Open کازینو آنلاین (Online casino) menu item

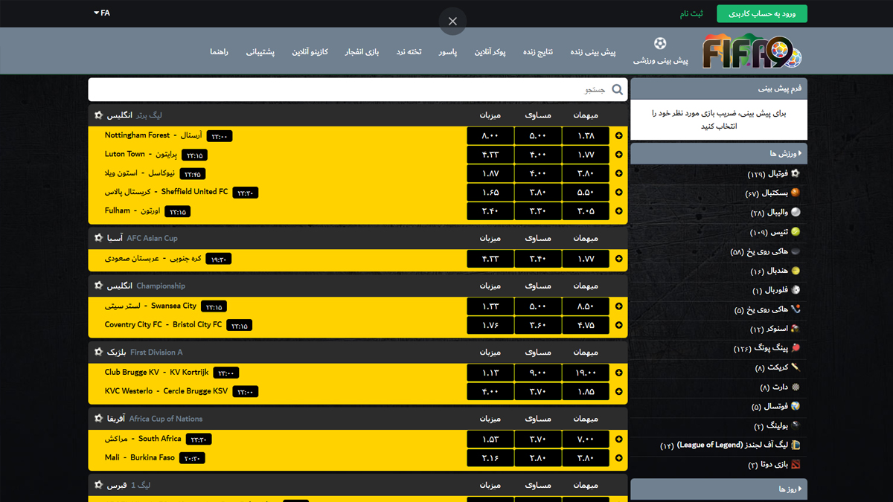(310, 52)
